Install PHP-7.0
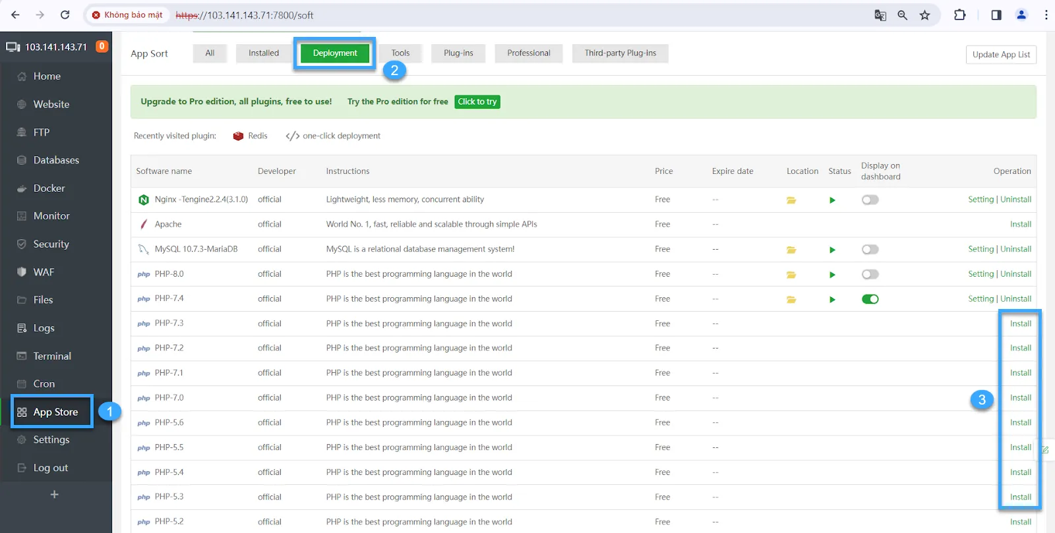Screen dimensions: 1055x533 (x=1021, y=398)
